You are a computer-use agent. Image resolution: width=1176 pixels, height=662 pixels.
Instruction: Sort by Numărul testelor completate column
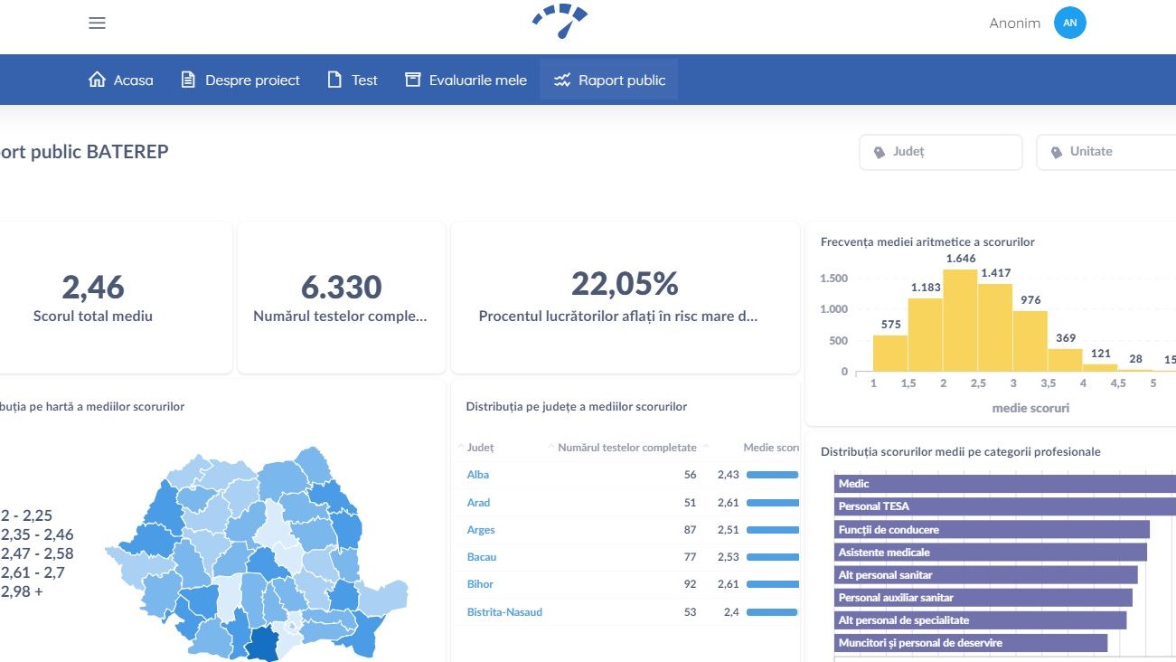(x=626, y=448)
